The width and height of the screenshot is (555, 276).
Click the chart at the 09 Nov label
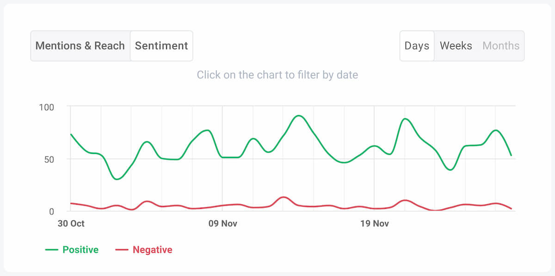(222, 223)
